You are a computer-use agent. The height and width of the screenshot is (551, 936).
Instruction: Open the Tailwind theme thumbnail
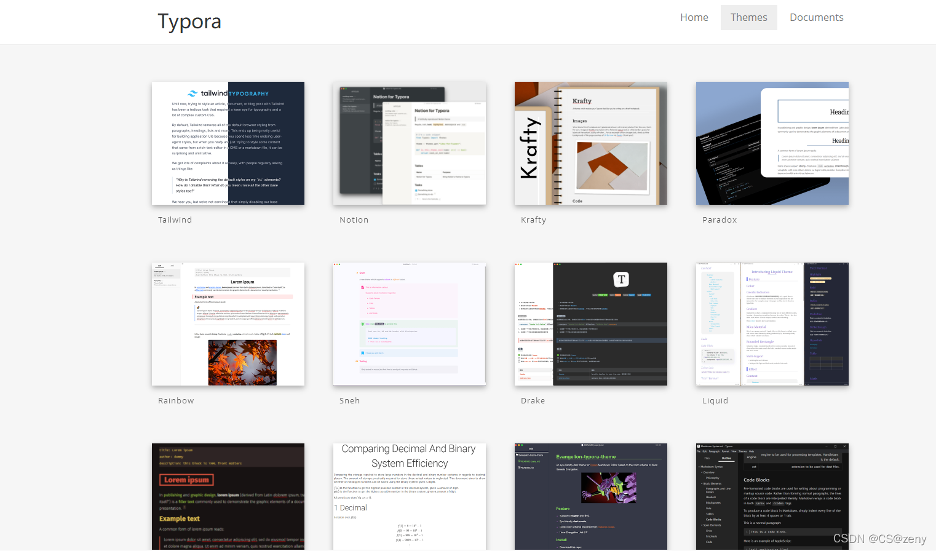tap(228, 143)
